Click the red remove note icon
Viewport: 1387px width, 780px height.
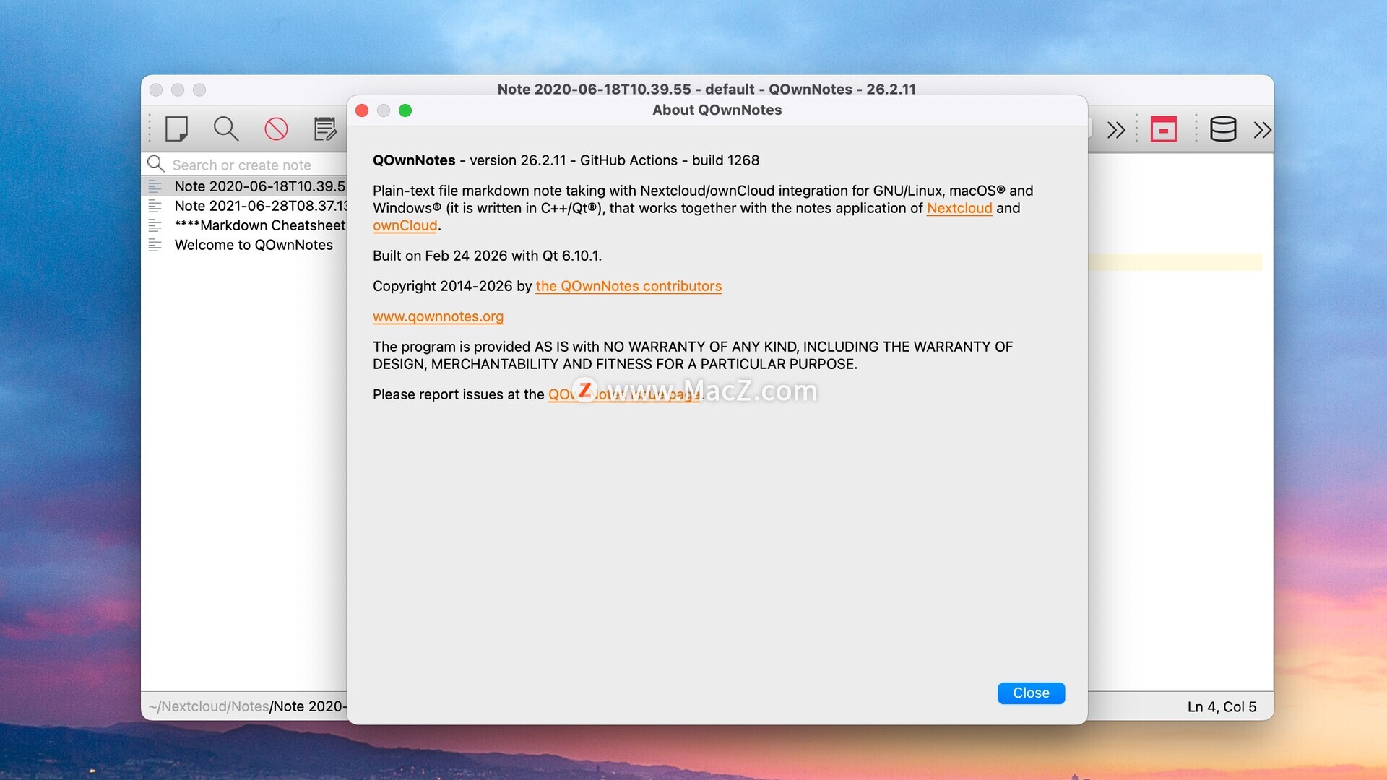[276, 129]
